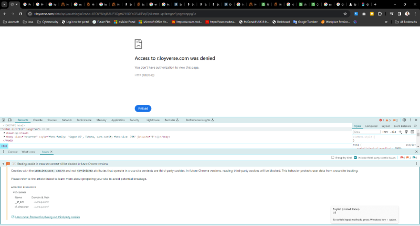This screenshot has height=226, width=420.
Task: Open DevTools settings gear icon
Action: (404, 120)
